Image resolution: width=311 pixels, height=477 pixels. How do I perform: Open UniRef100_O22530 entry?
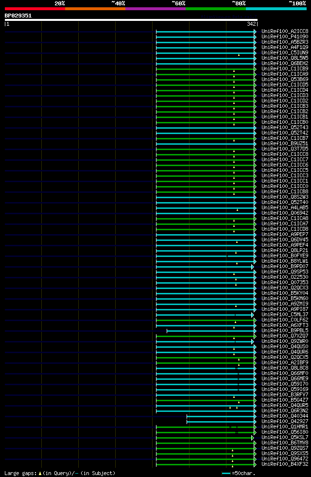285,277
